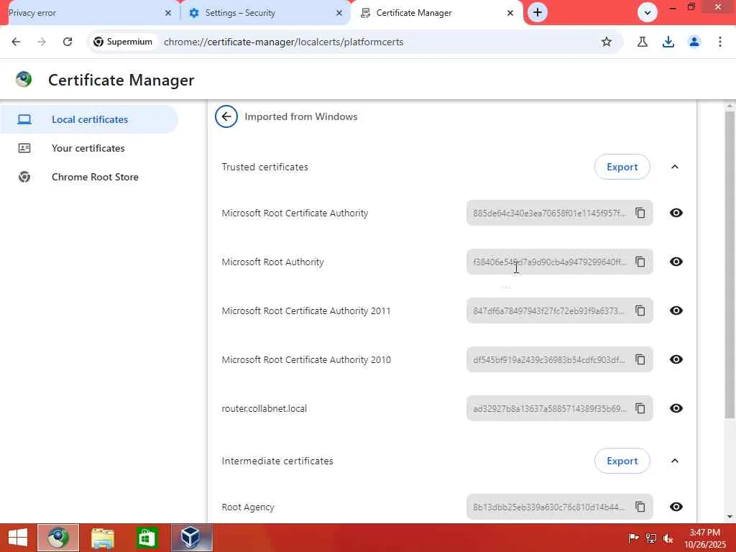
Task: Export the Trusted certificates
Action: pyautogui.click(x=622, y=167)
